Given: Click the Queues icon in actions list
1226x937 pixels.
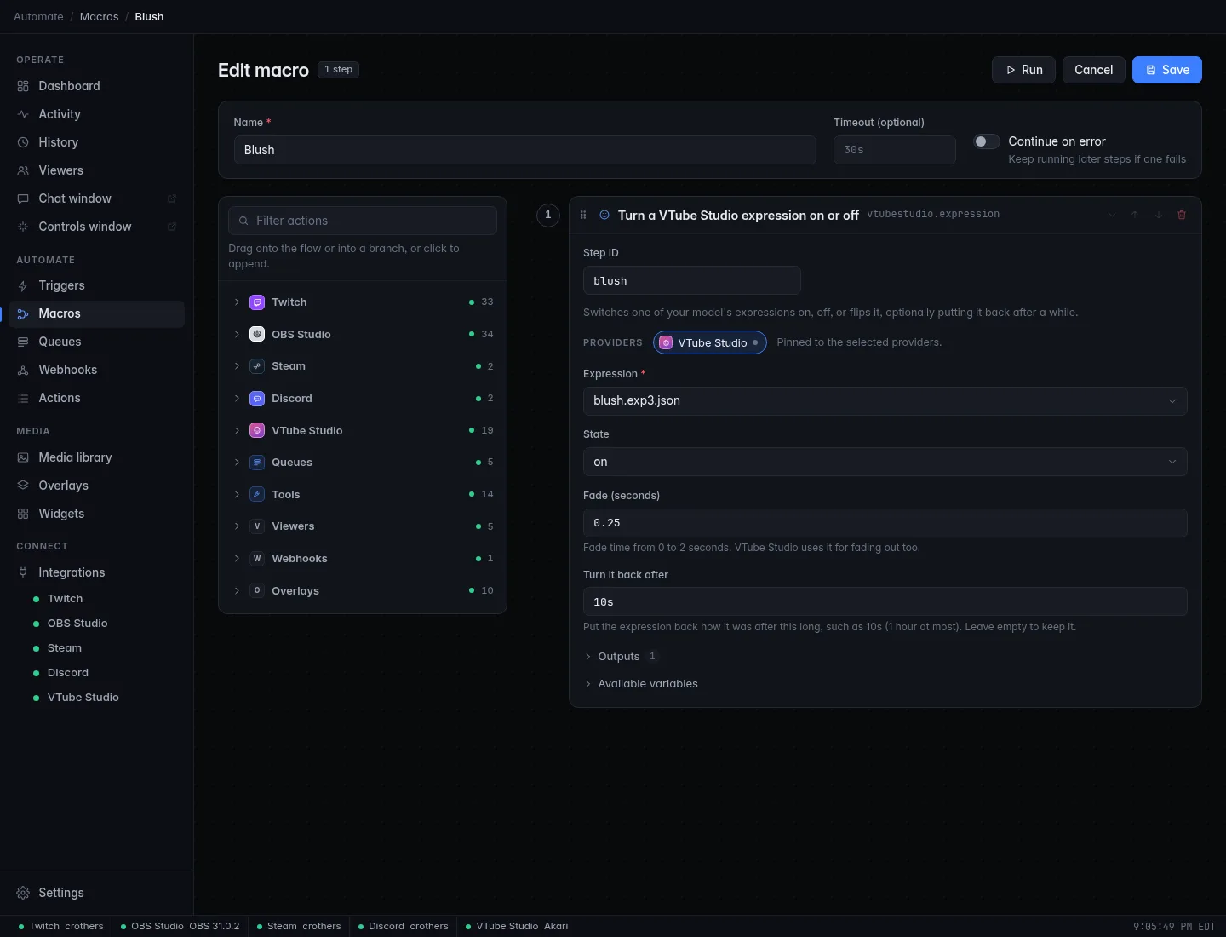Looking at the screenshot, I should click(257, 463).
